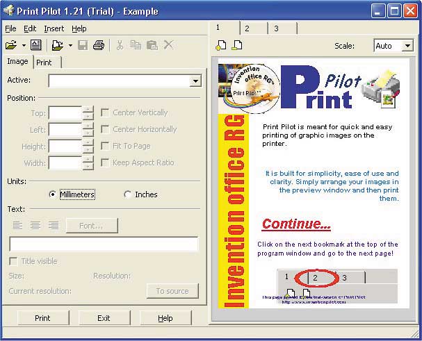Image resolution: width=422 pixels, height=341 pixels.
Task: Open the Insert image dropdown arrow
Action: [70, 45]
